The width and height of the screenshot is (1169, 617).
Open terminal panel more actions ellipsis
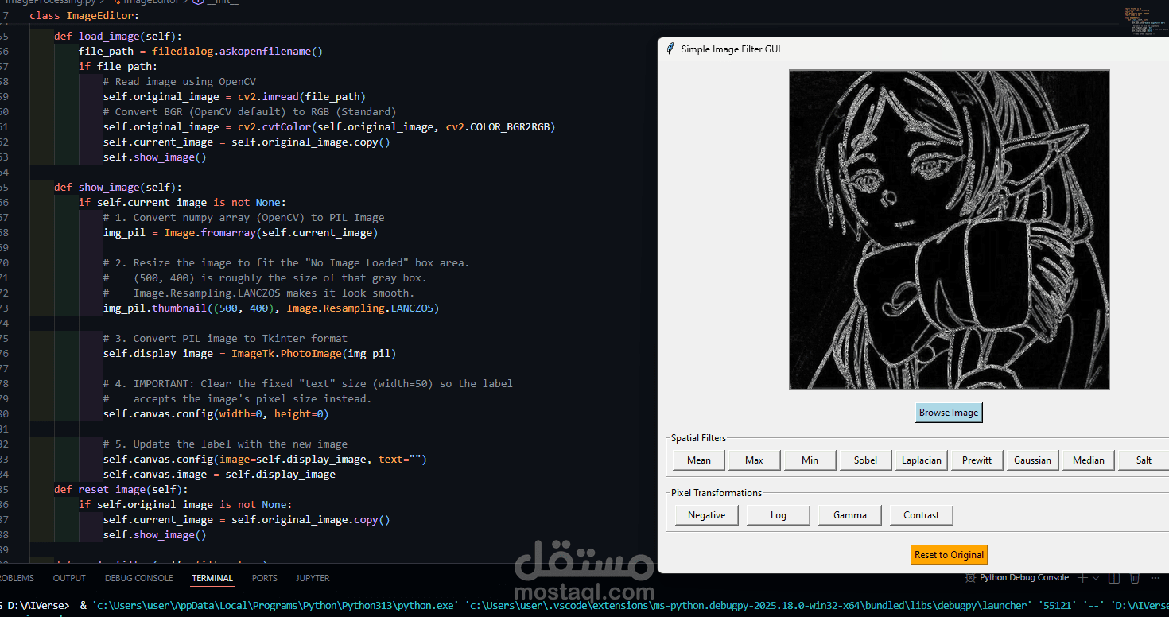(x=1156, y=578)
